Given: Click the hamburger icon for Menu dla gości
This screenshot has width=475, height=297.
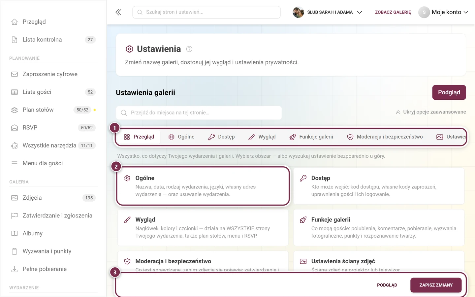Looking at the screenshot, I should (15, 163).
